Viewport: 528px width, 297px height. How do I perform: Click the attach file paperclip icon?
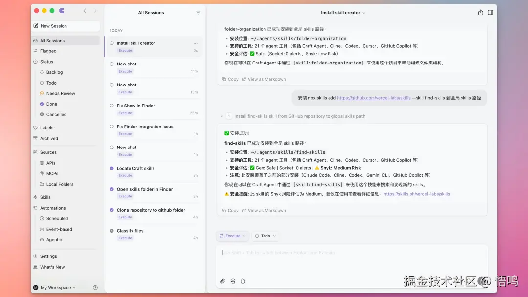point(222,281)
